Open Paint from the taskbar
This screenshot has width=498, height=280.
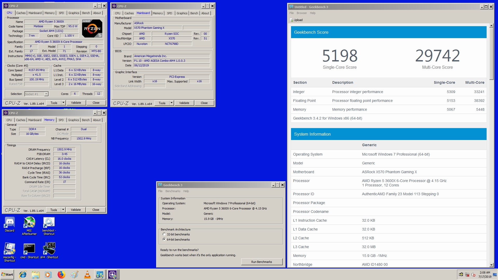74,275
